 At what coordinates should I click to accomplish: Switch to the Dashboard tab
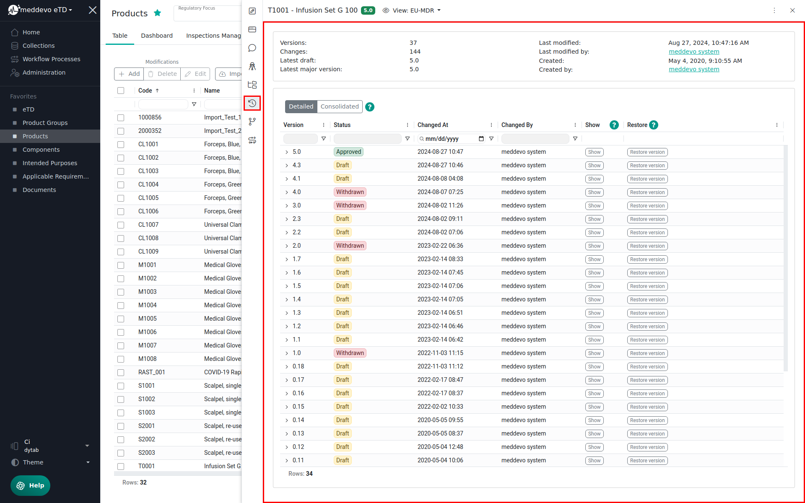156,36
